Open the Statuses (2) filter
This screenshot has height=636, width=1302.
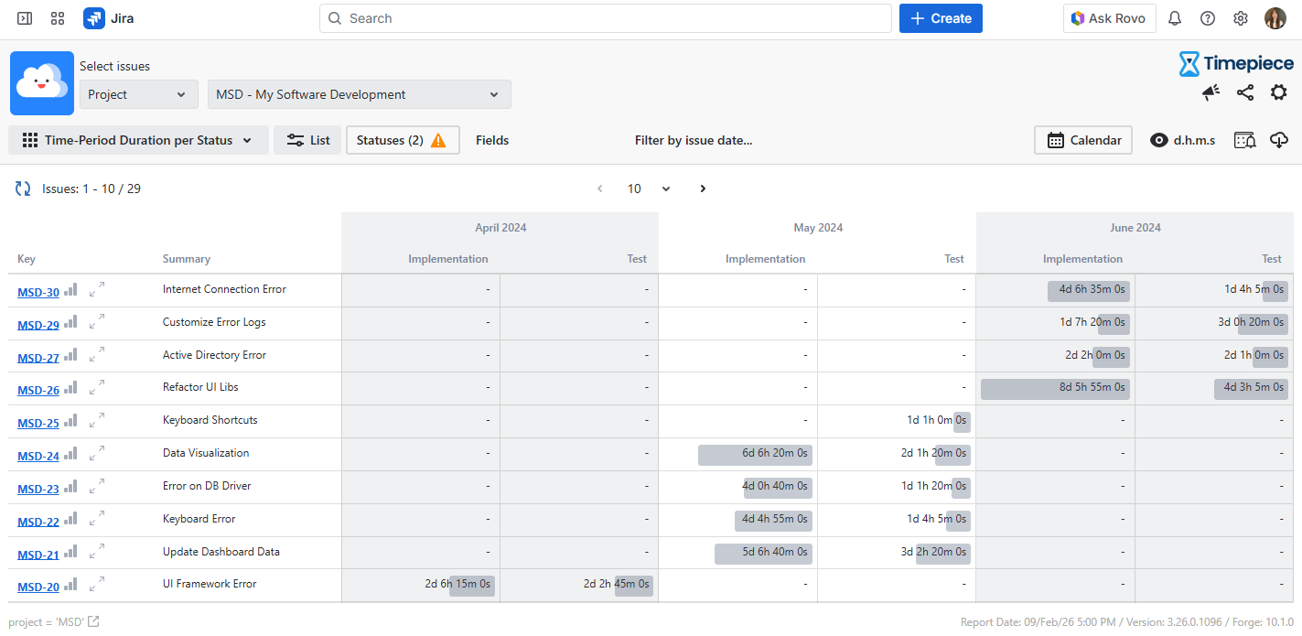402,140
